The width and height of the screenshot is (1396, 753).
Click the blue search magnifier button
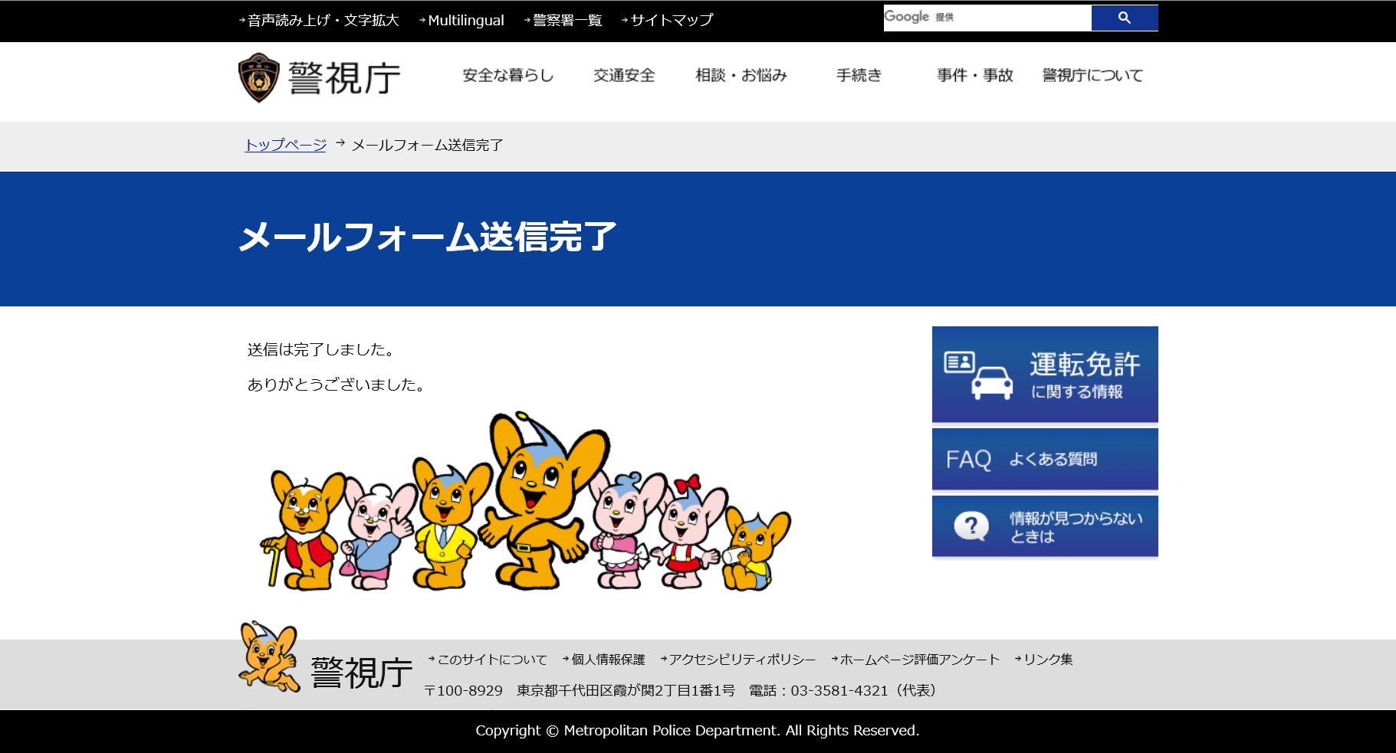[1124, 18]
